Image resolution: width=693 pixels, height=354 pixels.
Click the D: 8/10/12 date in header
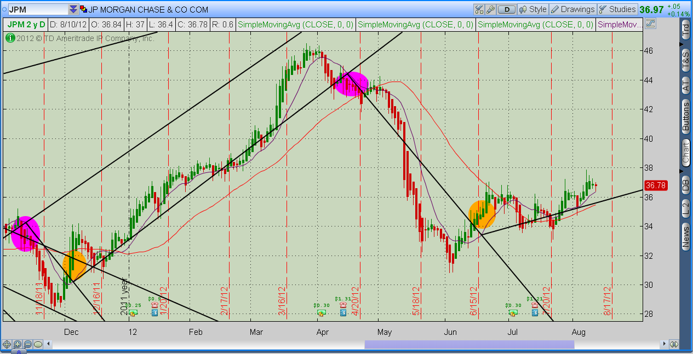point(69,25)
